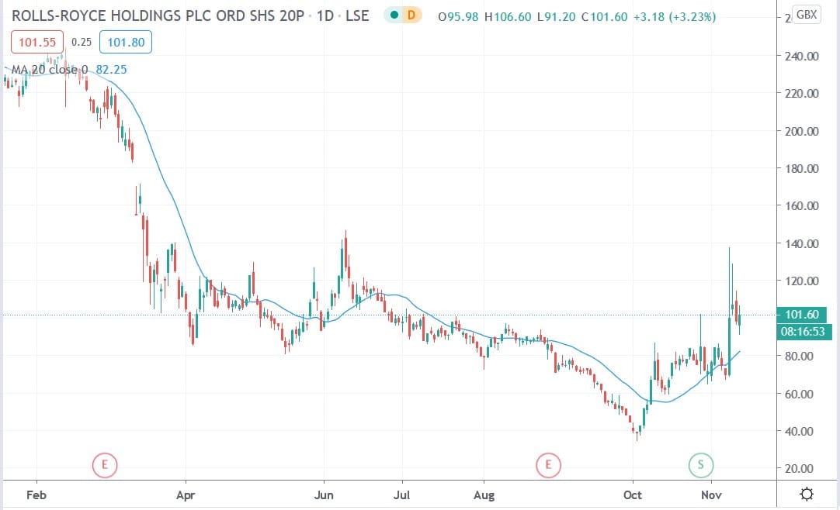Viewport: 840px width, 510px height.
Task: Select the MA 20 close indicator legend
Action: click(50, 70)
